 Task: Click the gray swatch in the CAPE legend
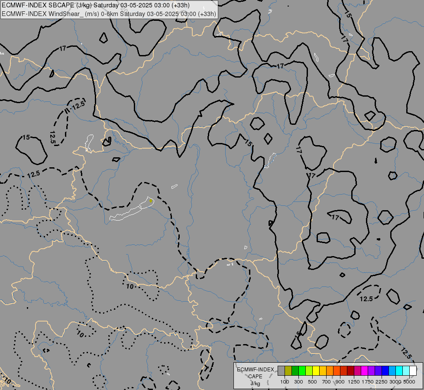pyautogui.click(x=281, y=370)
